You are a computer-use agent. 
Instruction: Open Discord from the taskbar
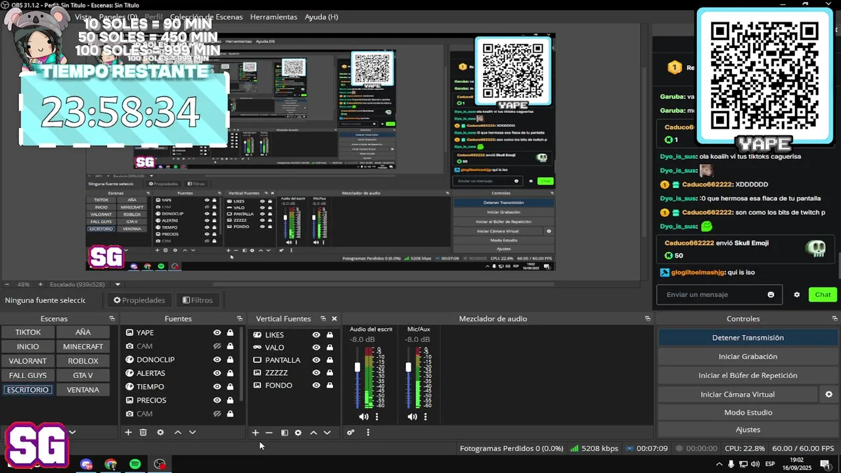86,464
